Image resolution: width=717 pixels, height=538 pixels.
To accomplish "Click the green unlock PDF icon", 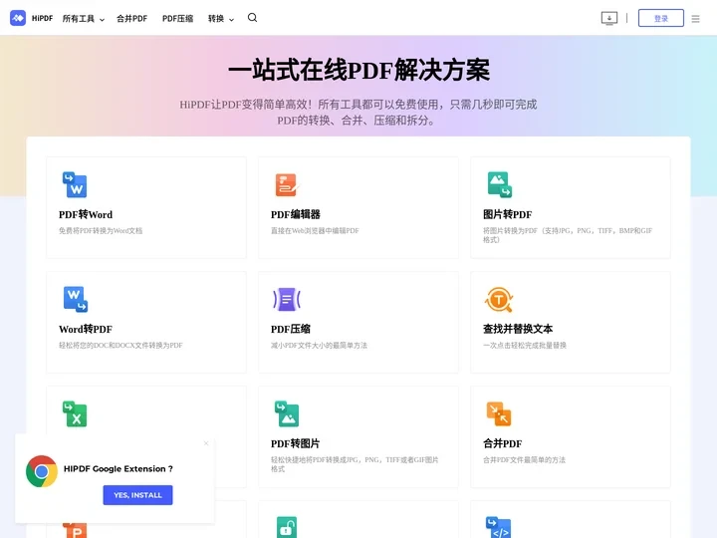I will (x=287, y=527).
